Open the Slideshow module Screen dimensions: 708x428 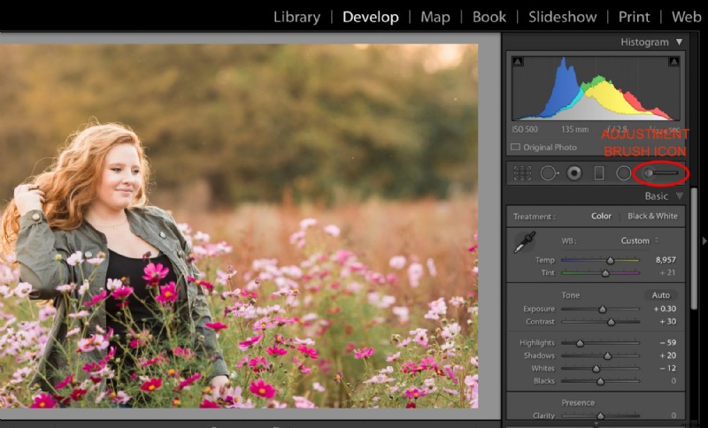563,17
